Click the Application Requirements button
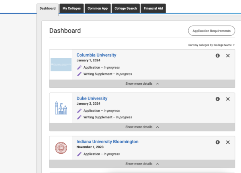This screenshot has width=241, height=173. click(x=212, y=31)
